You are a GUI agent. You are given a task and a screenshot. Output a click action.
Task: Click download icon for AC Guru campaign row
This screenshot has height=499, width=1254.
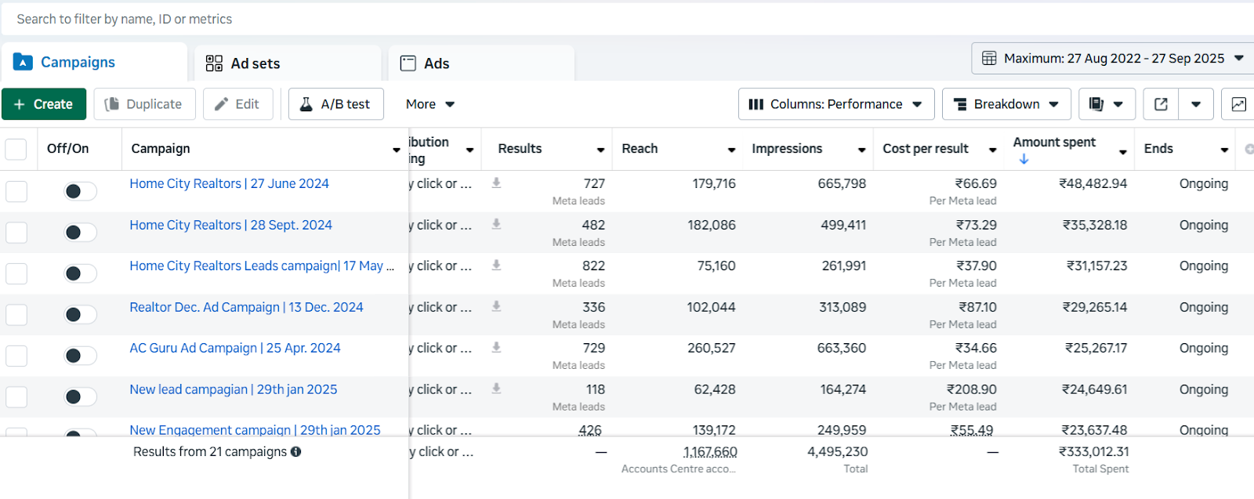tap(496, 348)
